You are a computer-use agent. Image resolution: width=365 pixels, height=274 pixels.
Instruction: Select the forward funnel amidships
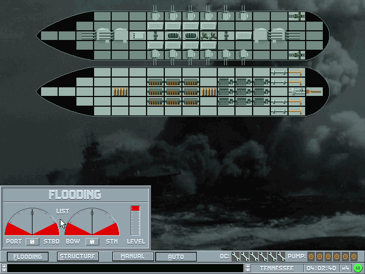(x=173, y=35)
